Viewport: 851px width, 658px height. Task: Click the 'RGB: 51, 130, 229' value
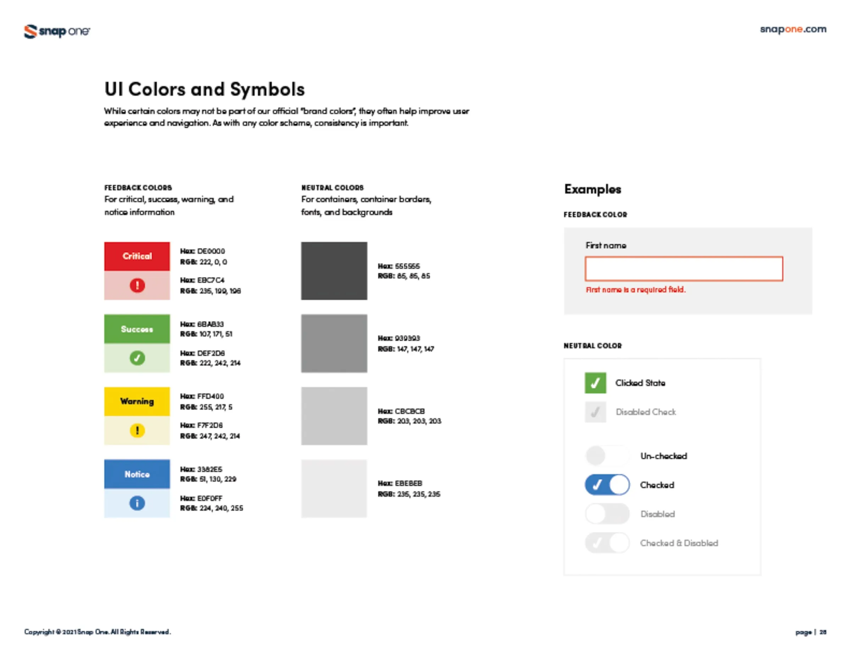208,479
